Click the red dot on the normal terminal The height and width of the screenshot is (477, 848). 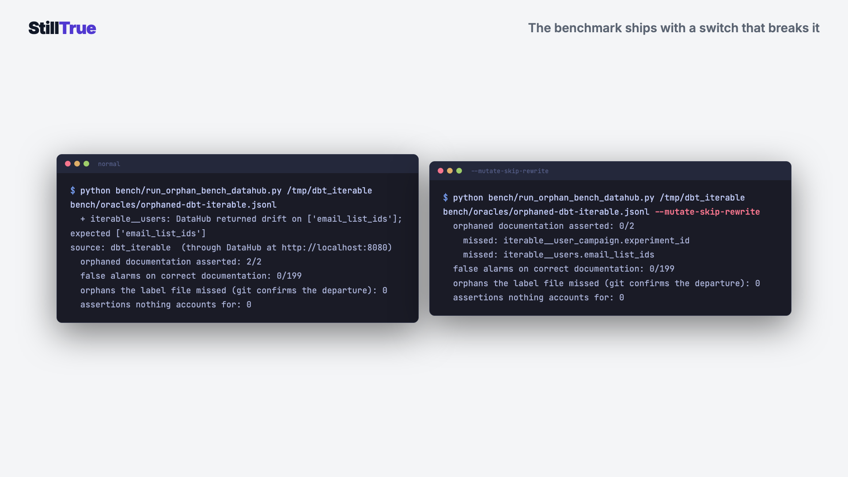tap(68, 163)
